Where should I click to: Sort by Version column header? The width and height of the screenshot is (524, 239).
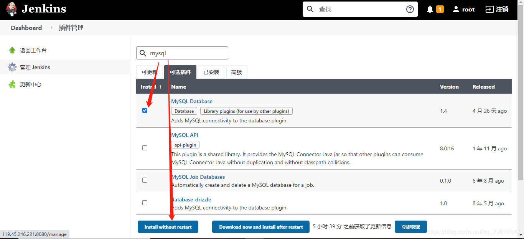pos(449,87)
